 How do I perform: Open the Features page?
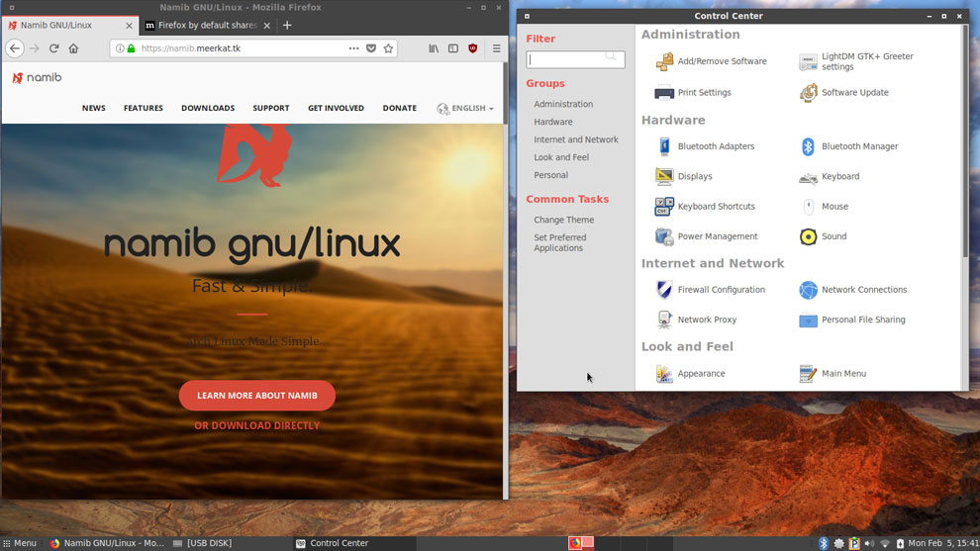tap(144, 108)
